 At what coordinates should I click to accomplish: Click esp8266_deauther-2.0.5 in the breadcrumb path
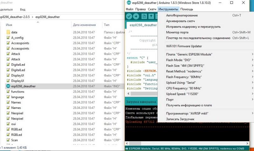click(15, 17)
